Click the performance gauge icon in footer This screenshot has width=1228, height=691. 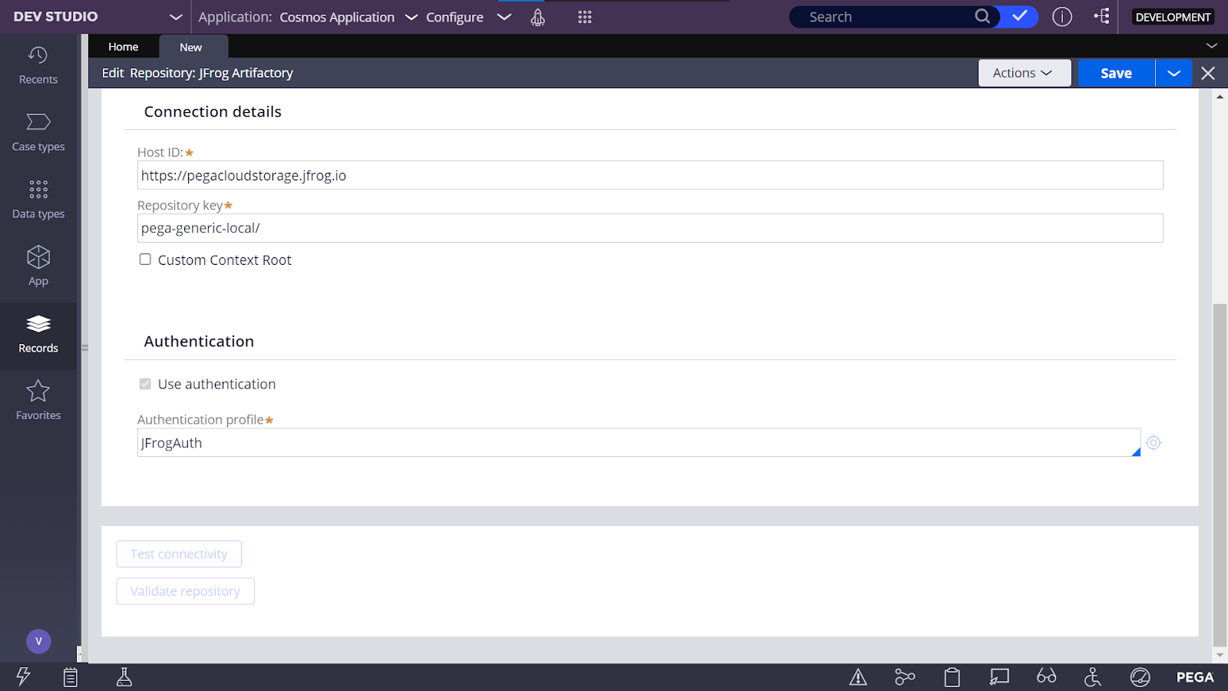(1141, 677)
